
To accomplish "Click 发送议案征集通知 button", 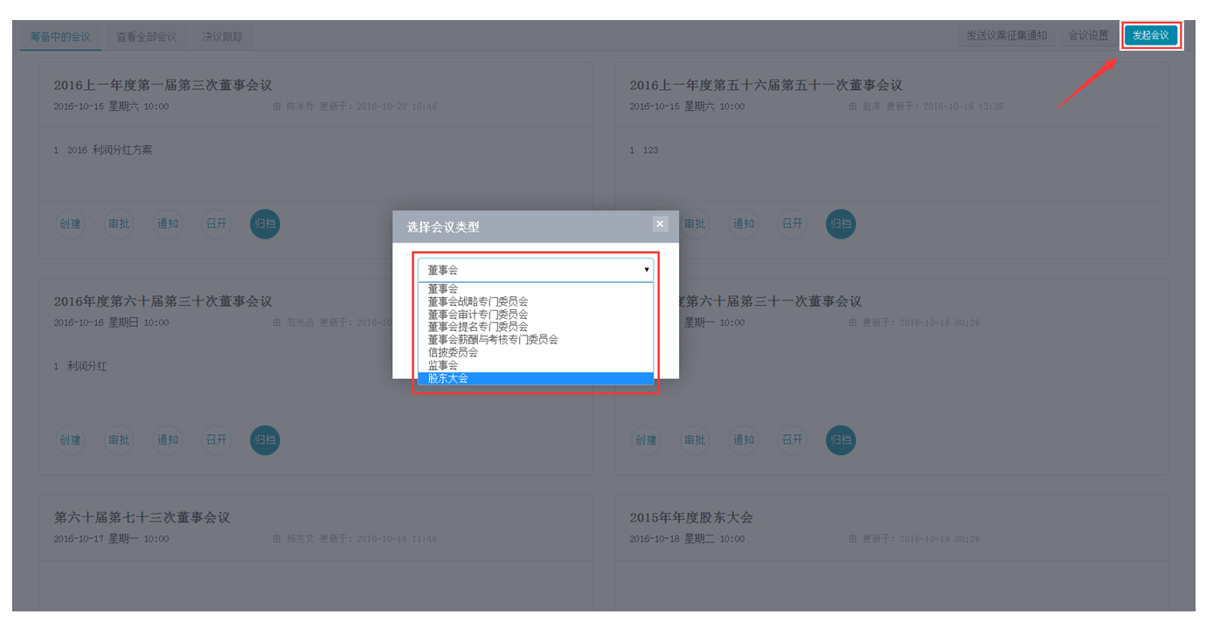I will coord(1007,36).
